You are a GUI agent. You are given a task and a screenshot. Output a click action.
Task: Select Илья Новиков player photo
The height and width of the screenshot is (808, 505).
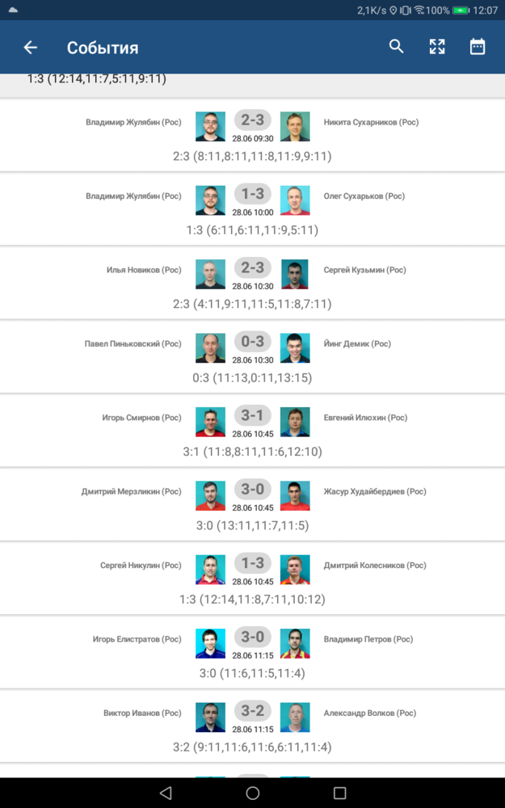(210, 274)
